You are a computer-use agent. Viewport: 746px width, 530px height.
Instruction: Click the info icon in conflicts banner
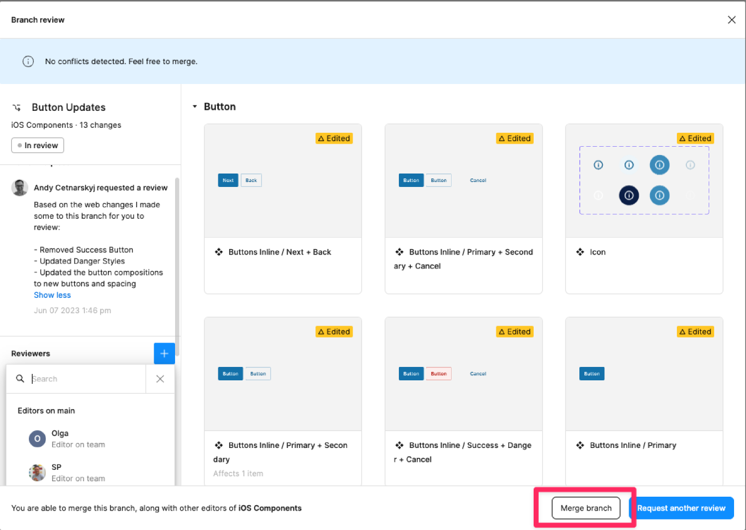coord(28,62)
